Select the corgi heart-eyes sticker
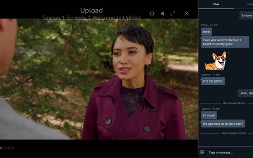Viewport: 253px width, 158px height. coord(216,61)
